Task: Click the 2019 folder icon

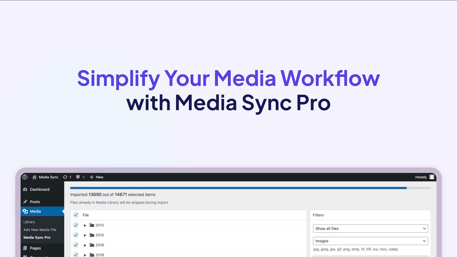Action: (x=92, y=255)
